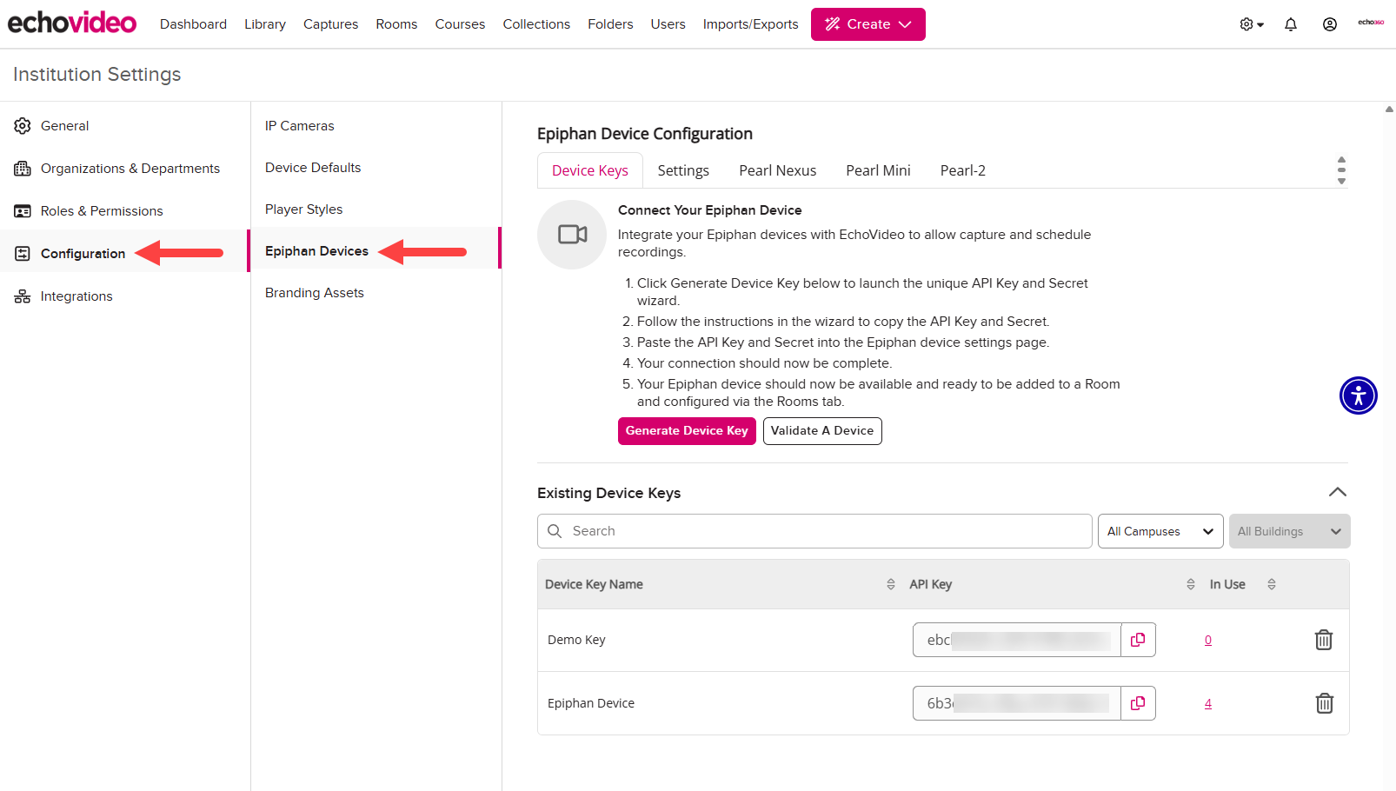
Task: Open Users in top navigation
Action: (668, 24)
